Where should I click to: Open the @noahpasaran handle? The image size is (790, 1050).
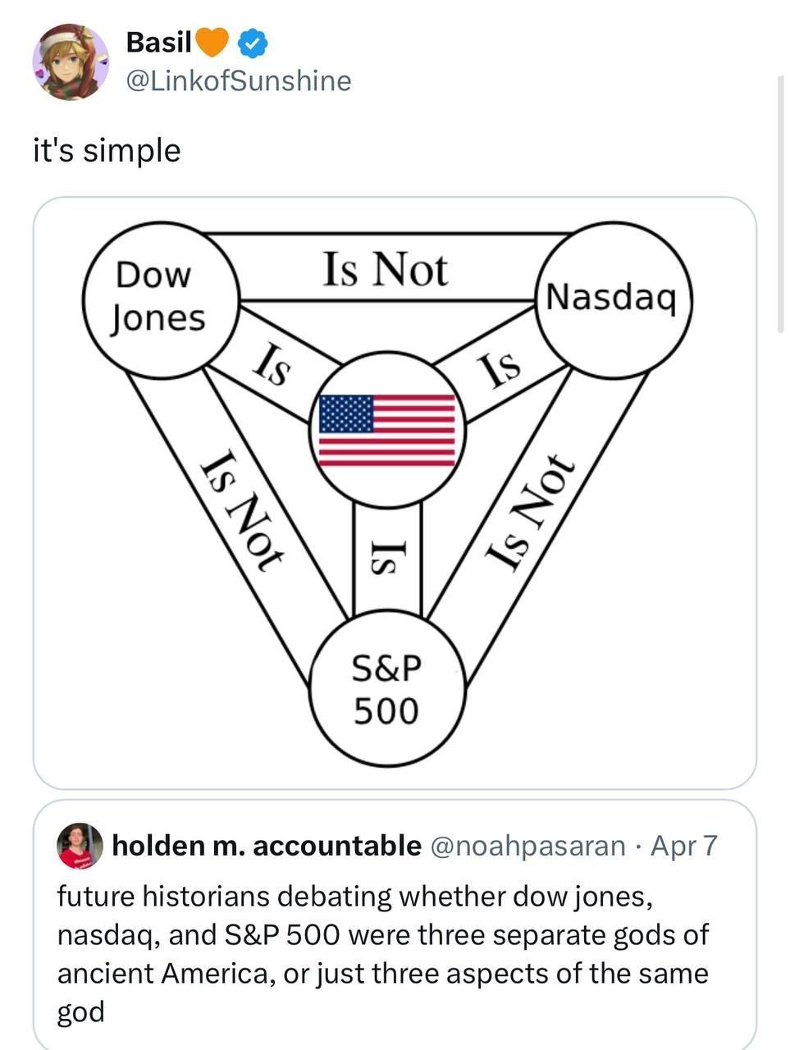(x=527, y=845)
